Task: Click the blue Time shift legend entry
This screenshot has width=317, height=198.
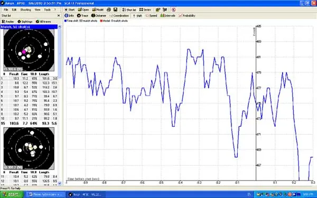Action: point(81,21)
